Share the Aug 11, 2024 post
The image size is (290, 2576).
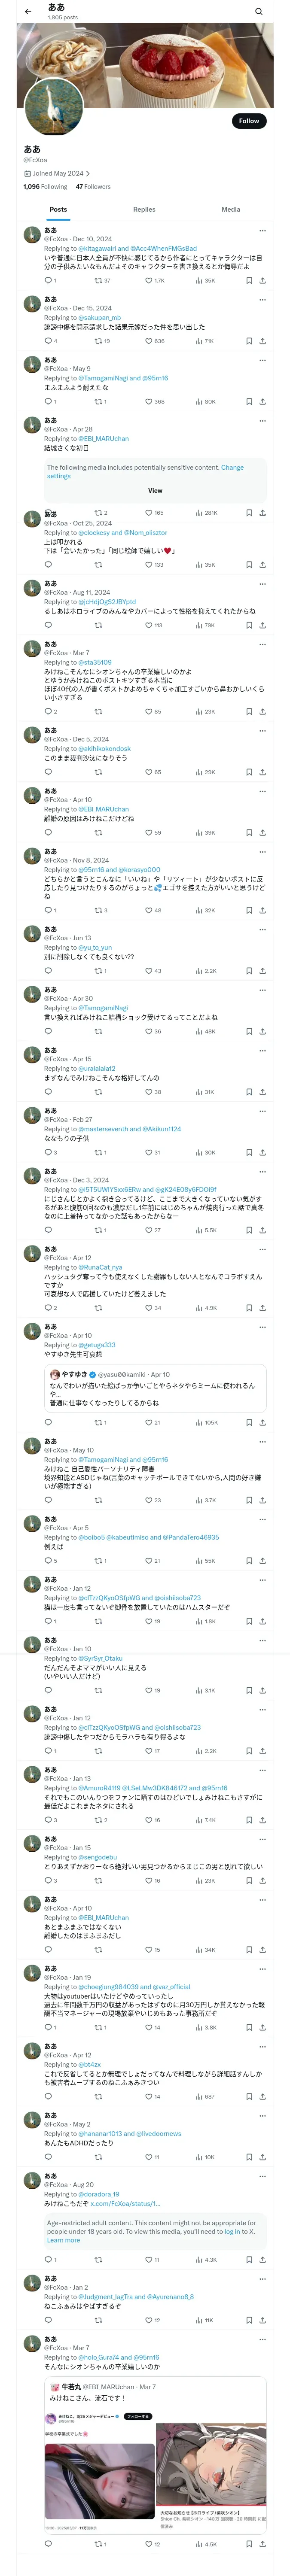pos(262,625)
